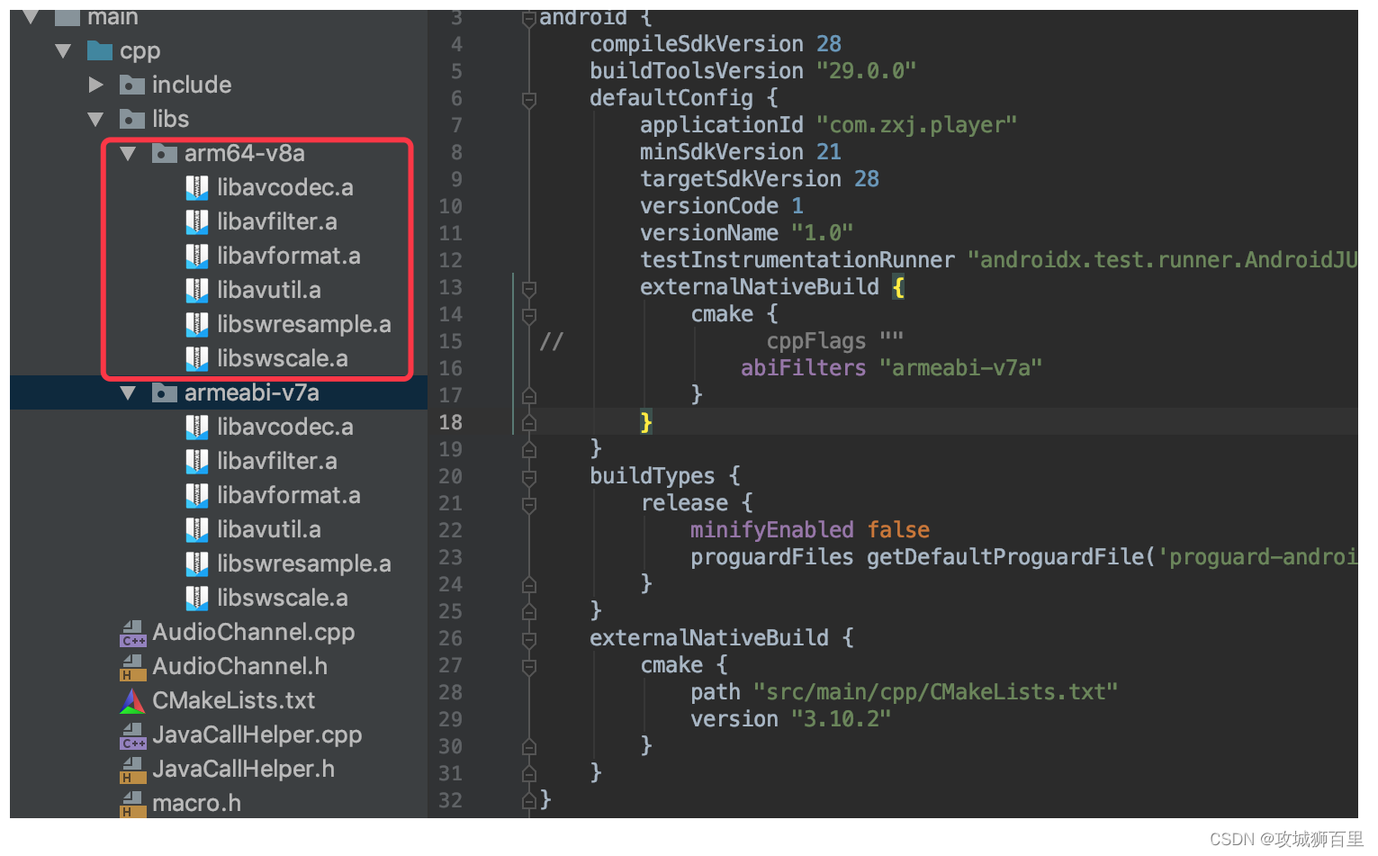Click the AudioChannel.cpp C++ file icon

pos(133,633)
